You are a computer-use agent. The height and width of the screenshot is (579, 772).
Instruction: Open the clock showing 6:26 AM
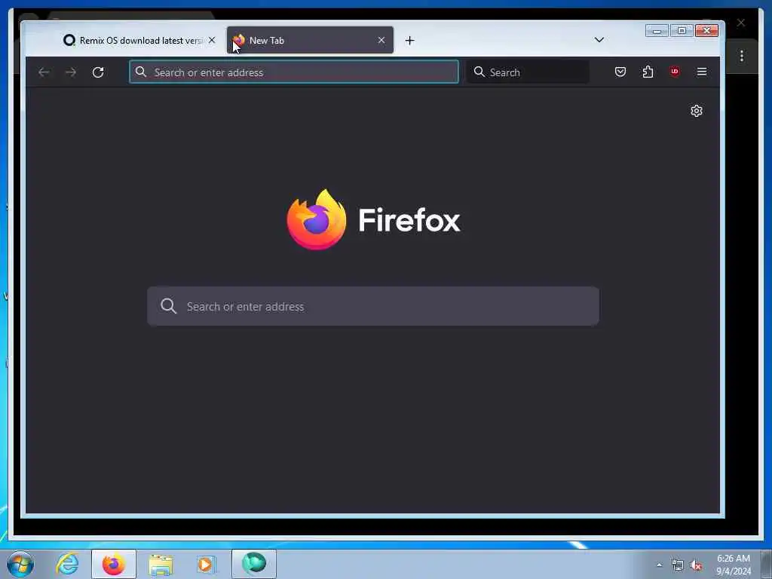pos(734,565)
